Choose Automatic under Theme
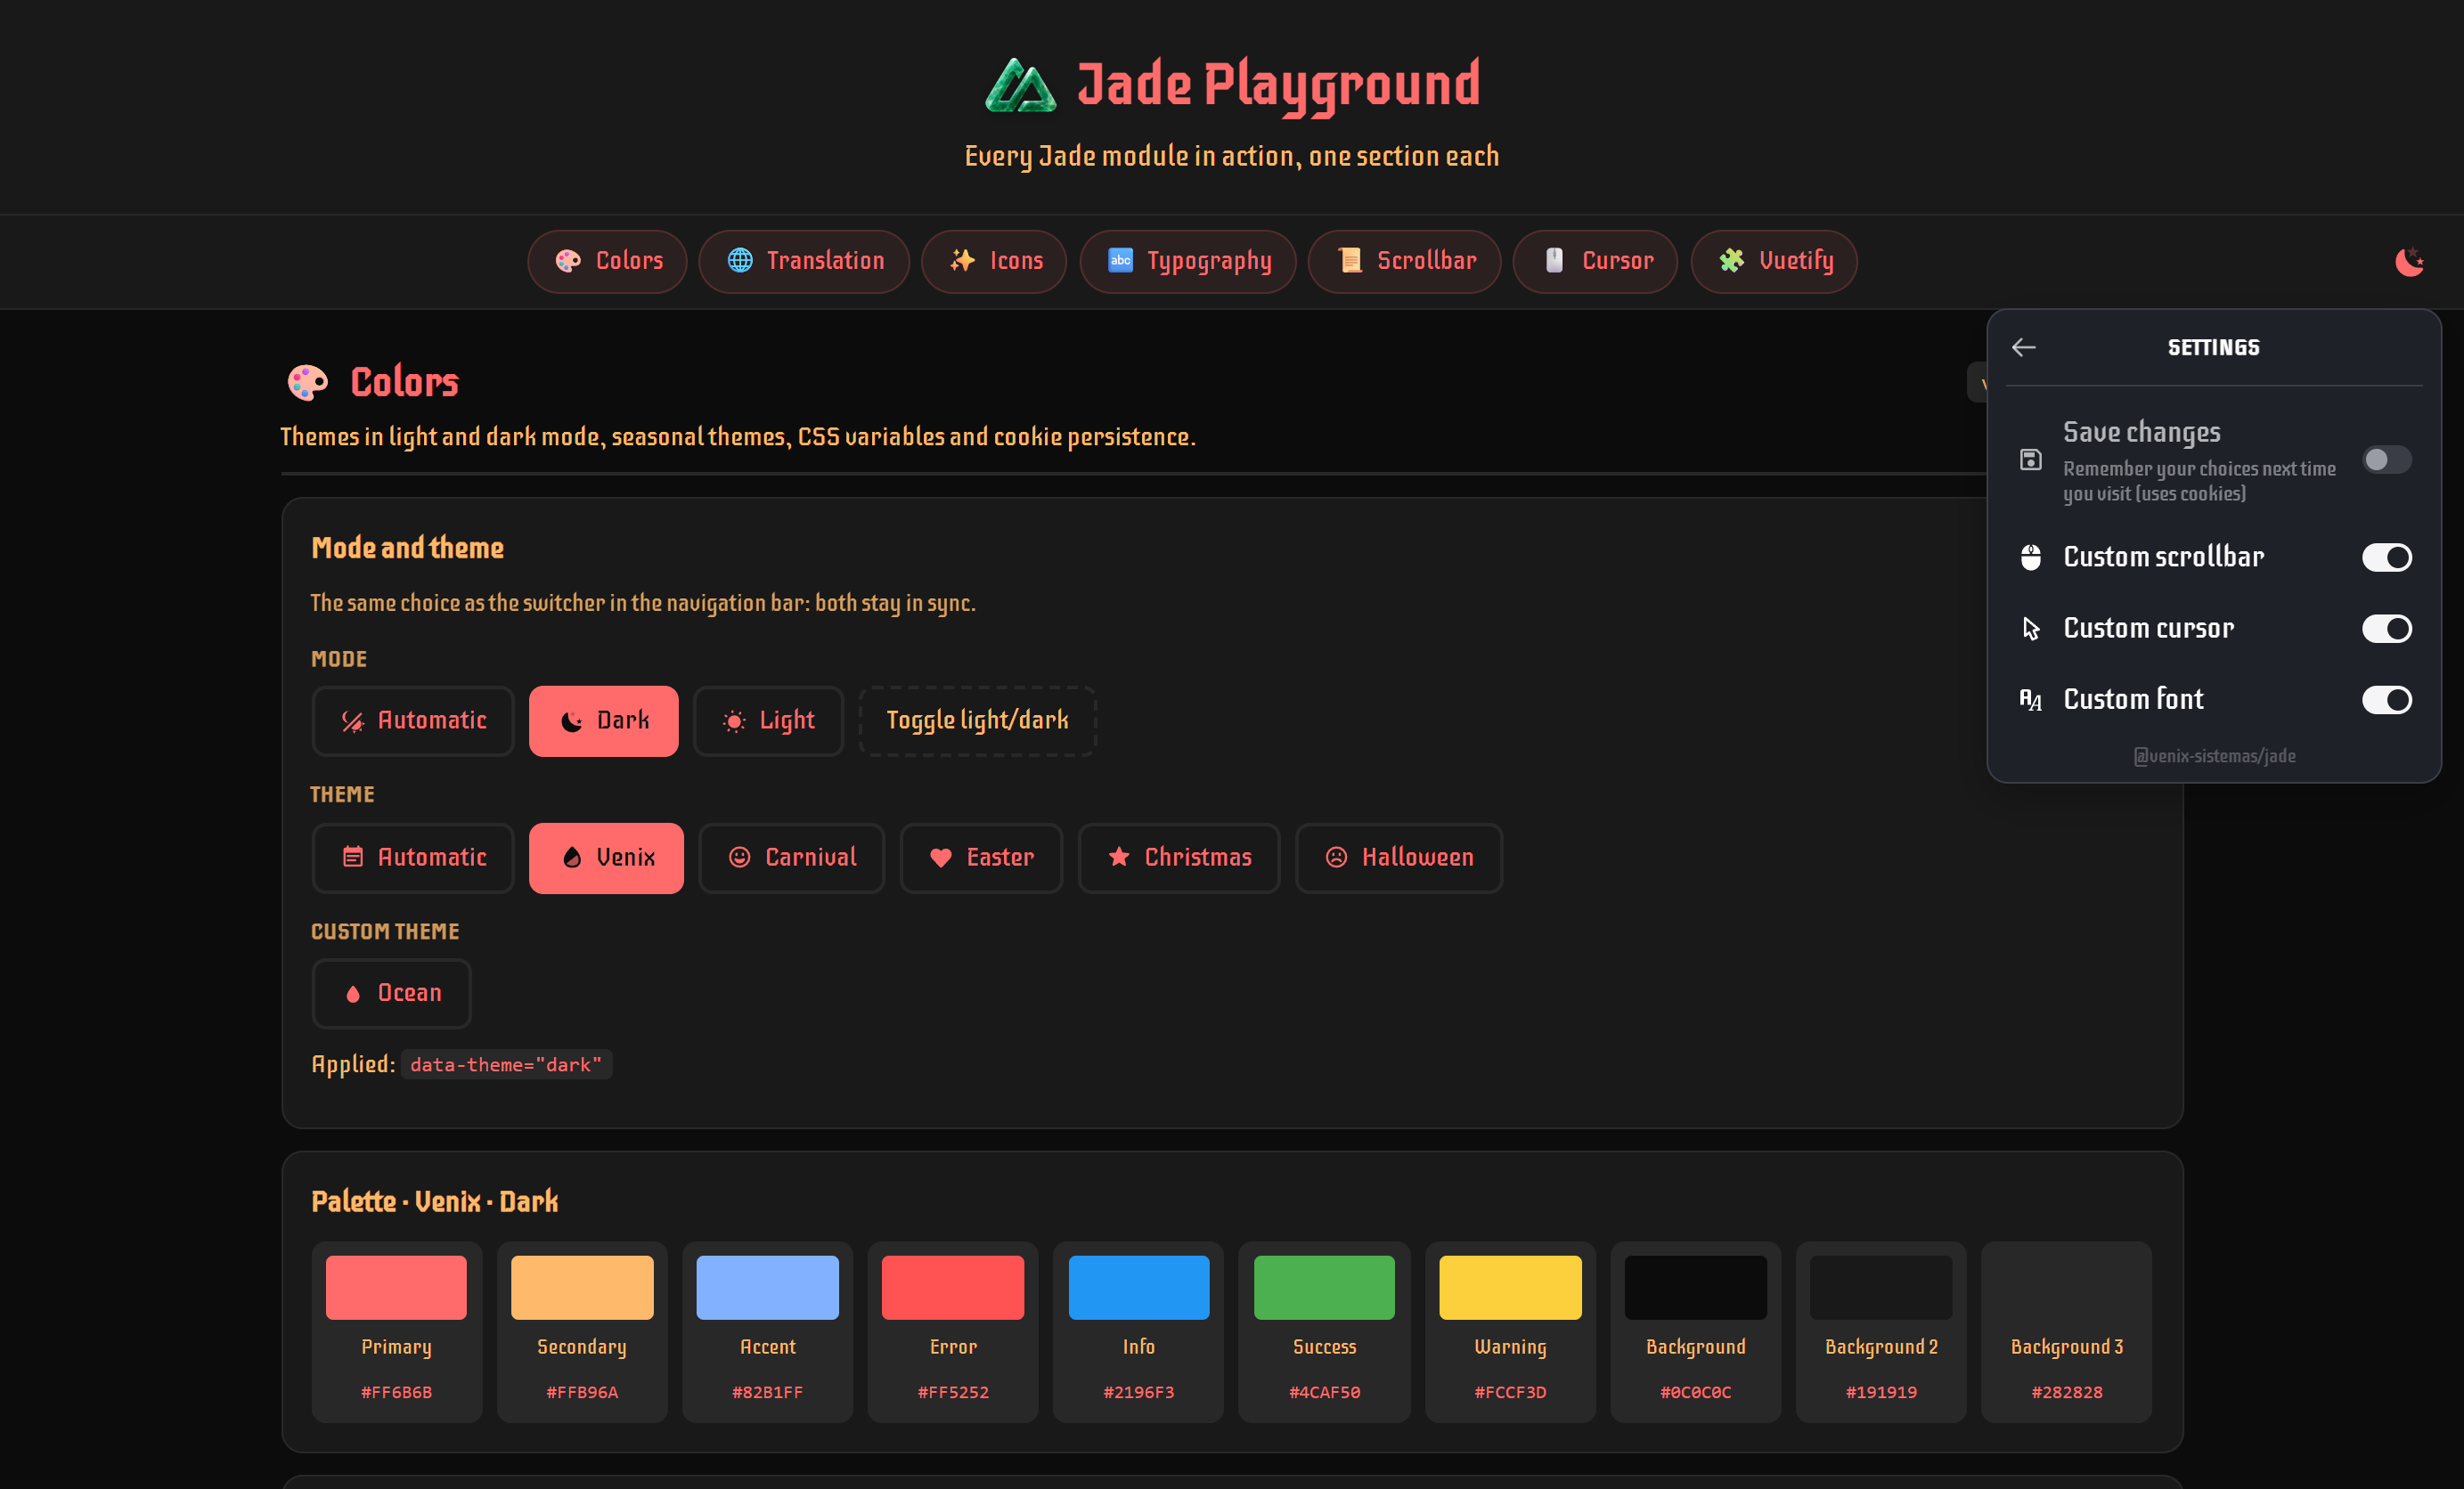 [x=413, y=858]
